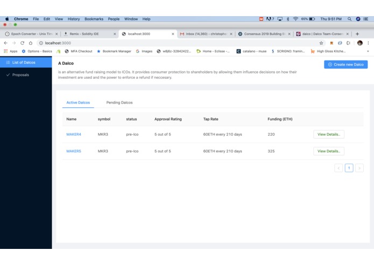Open Chrome File menu

pos(36,19)
